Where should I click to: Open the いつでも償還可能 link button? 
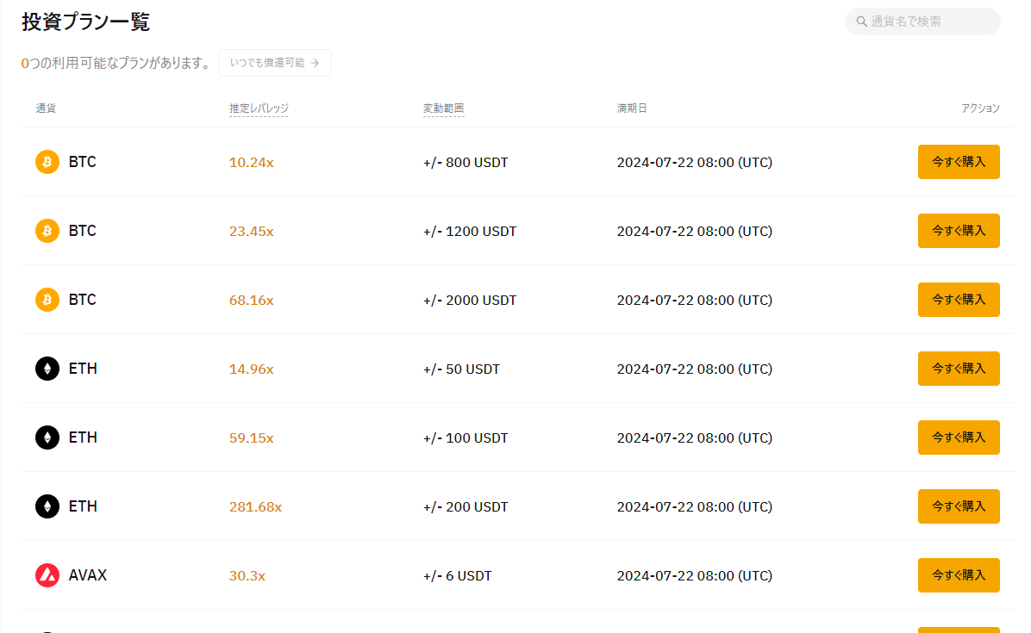(x=275, y=63)
